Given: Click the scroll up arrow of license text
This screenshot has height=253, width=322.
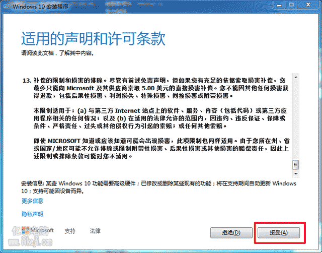Looking at the screenshot, I should coord(296,77).
